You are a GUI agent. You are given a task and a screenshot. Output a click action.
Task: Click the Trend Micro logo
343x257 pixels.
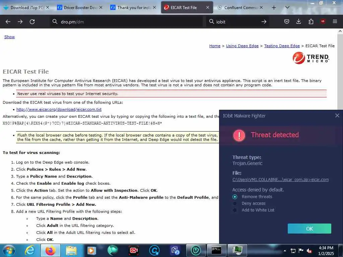[311, 58]
